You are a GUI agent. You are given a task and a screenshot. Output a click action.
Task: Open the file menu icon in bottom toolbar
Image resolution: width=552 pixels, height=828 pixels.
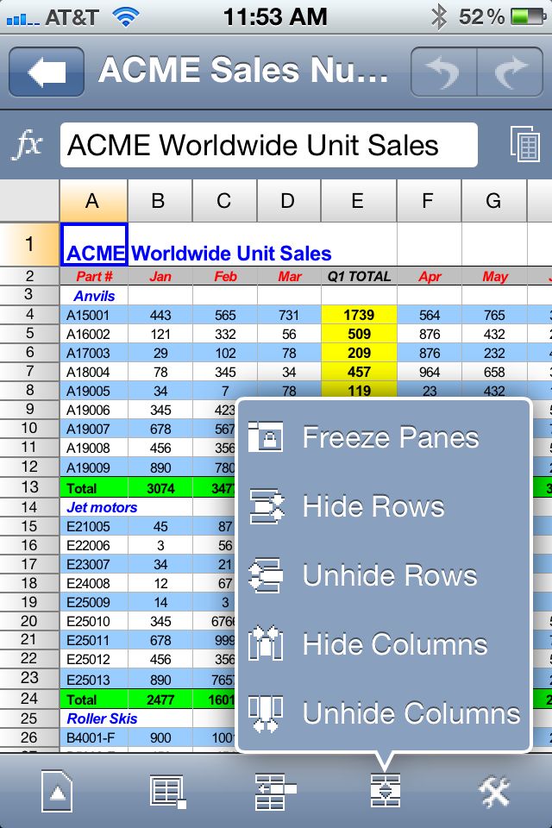coord(57,791)
